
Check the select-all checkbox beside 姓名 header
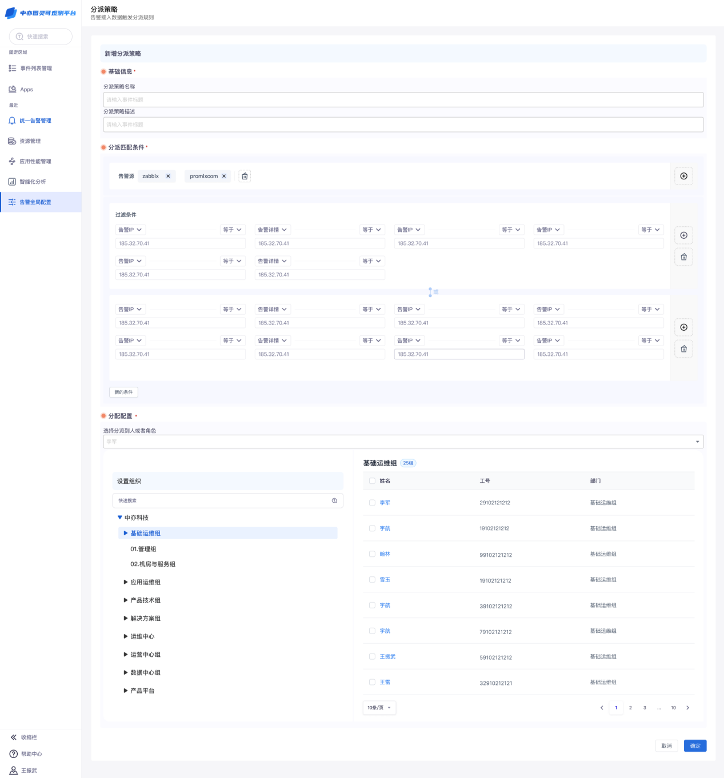pyautogui.click(x=372, y=481)
